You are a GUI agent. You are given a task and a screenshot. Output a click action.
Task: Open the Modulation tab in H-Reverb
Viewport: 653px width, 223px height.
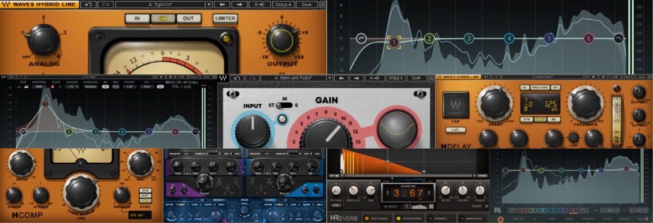(472, 218)
